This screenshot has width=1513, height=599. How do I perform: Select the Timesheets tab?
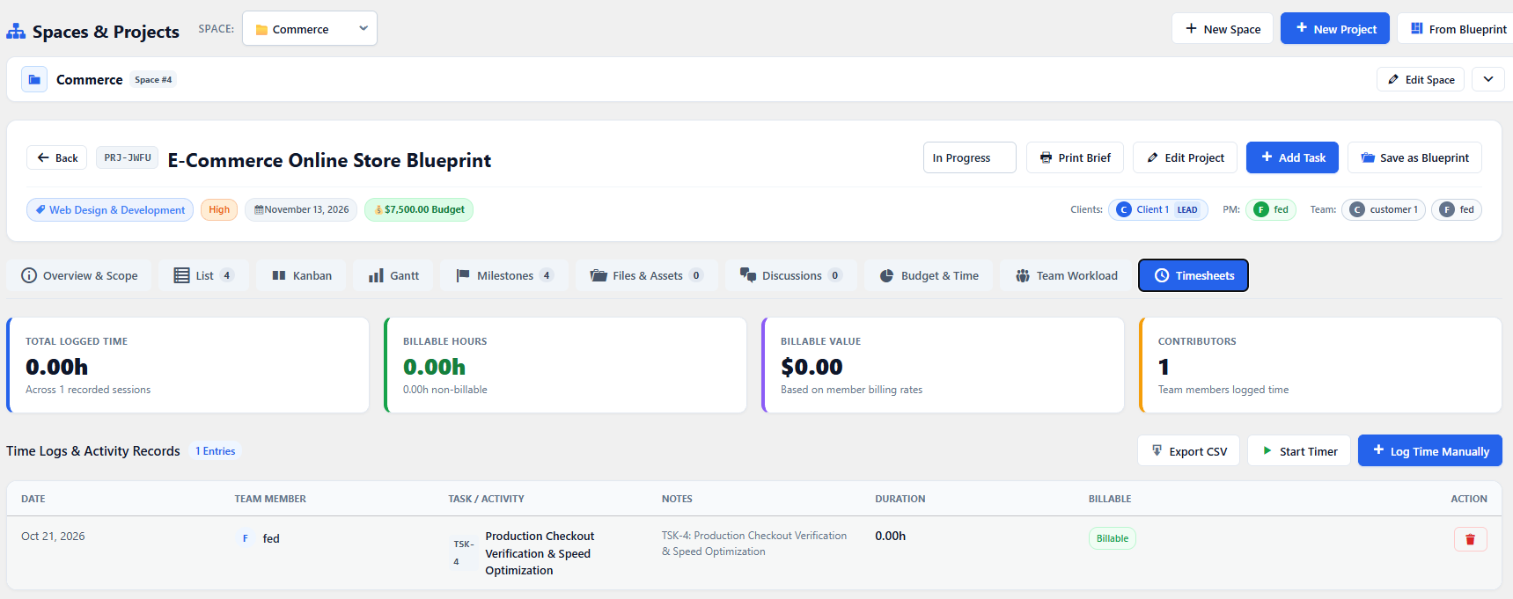[x=1194, y=275]
